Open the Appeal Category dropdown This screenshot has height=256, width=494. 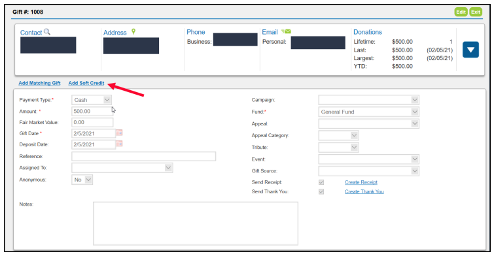point(338,136)
